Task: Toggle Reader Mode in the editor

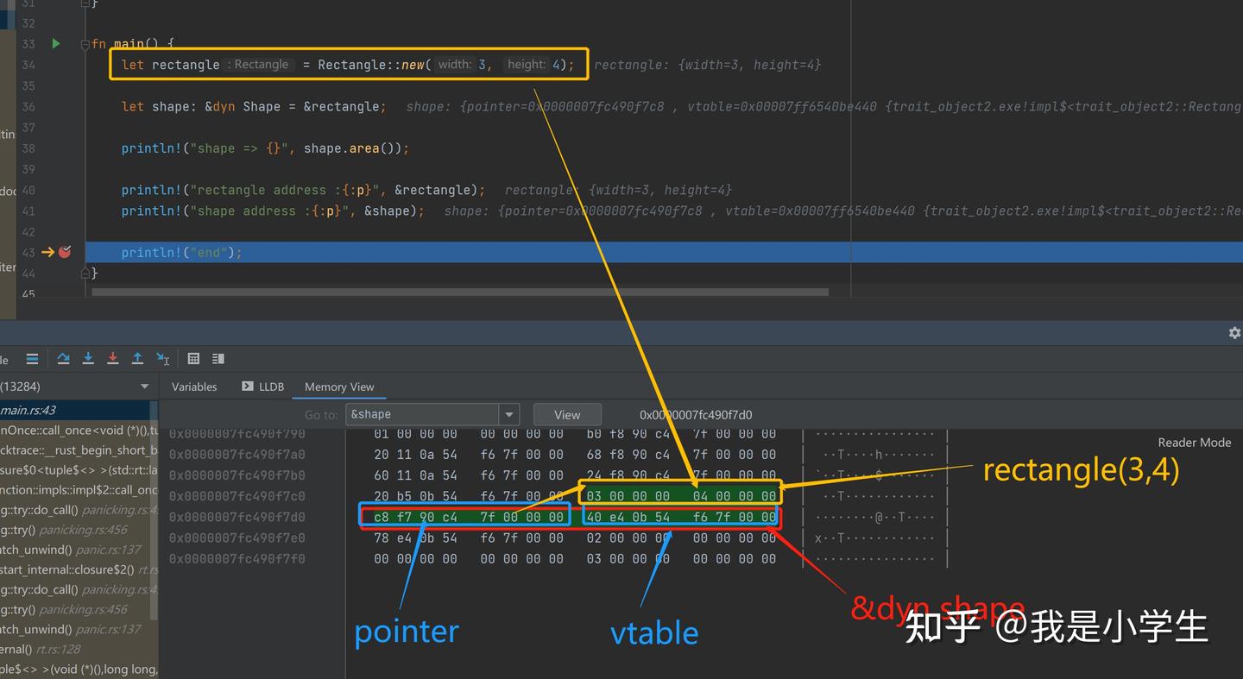Action: (x=1195, y=443)
